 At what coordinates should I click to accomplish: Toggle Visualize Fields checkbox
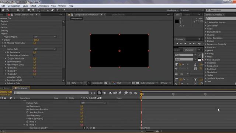pyautogui.click(x=34, y=77)
